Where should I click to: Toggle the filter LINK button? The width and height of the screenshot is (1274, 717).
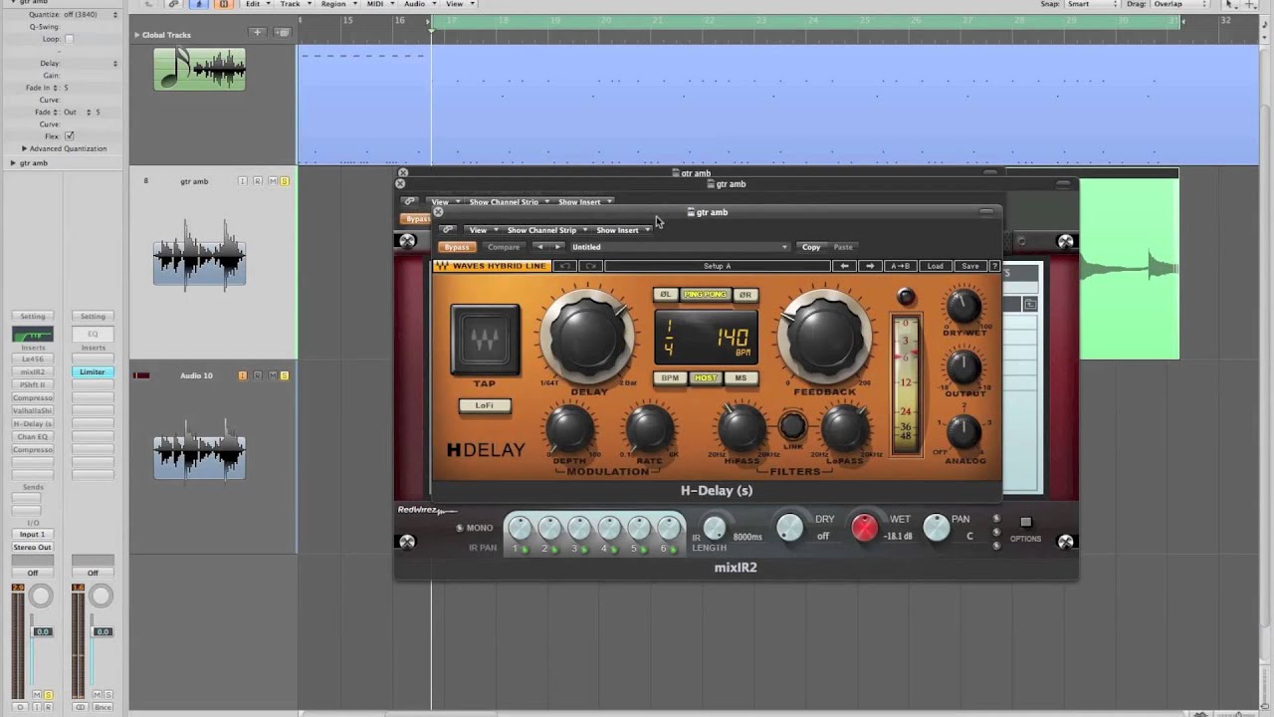[792, 427]
